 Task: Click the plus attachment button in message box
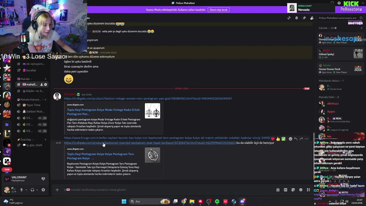[x=57, y=190]
